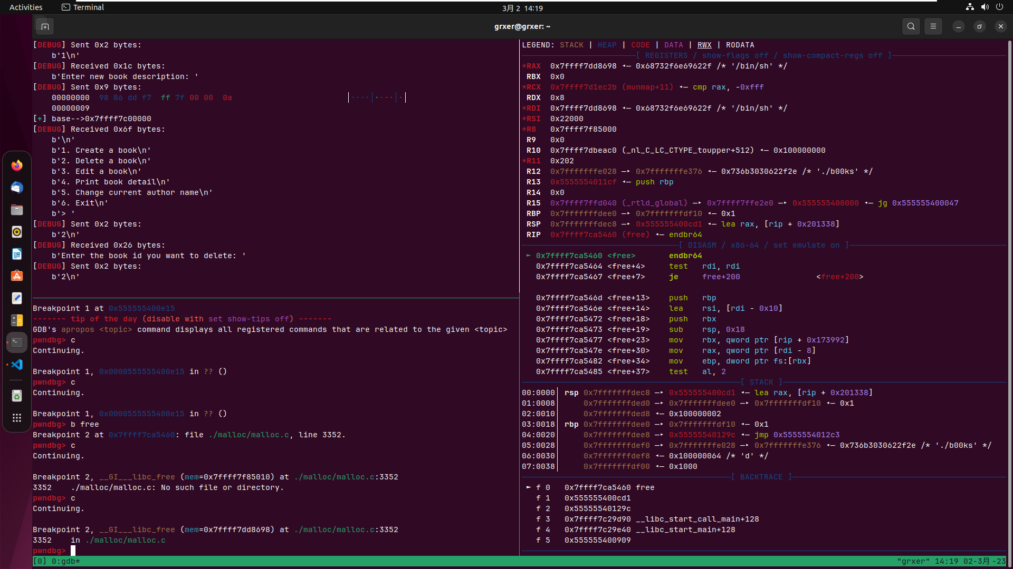Click the 'b free' command line

coord(66,425)
